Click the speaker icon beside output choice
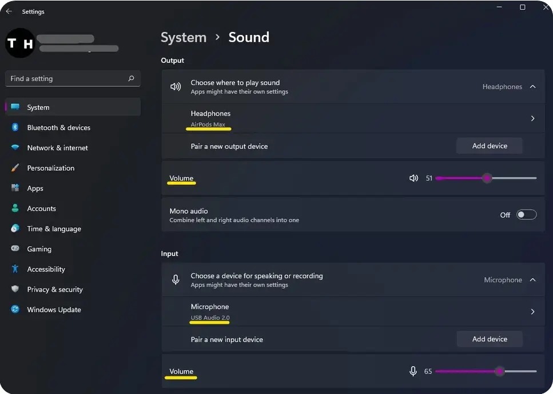This screenshot has height=394, width=553. pyautogui.click(x=176, y=86)
